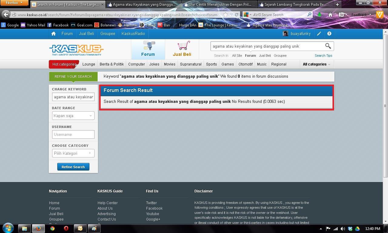Viewport: 388px width, 233px height.
Task: Open the Search Tips link
Action: [x=323, y=56]
